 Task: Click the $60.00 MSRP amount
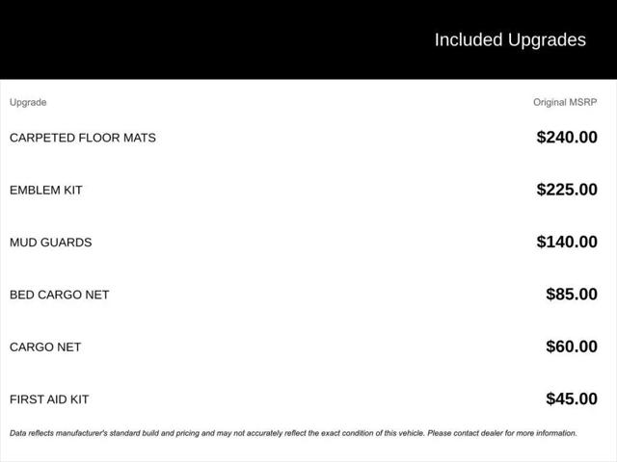(572, 346)
